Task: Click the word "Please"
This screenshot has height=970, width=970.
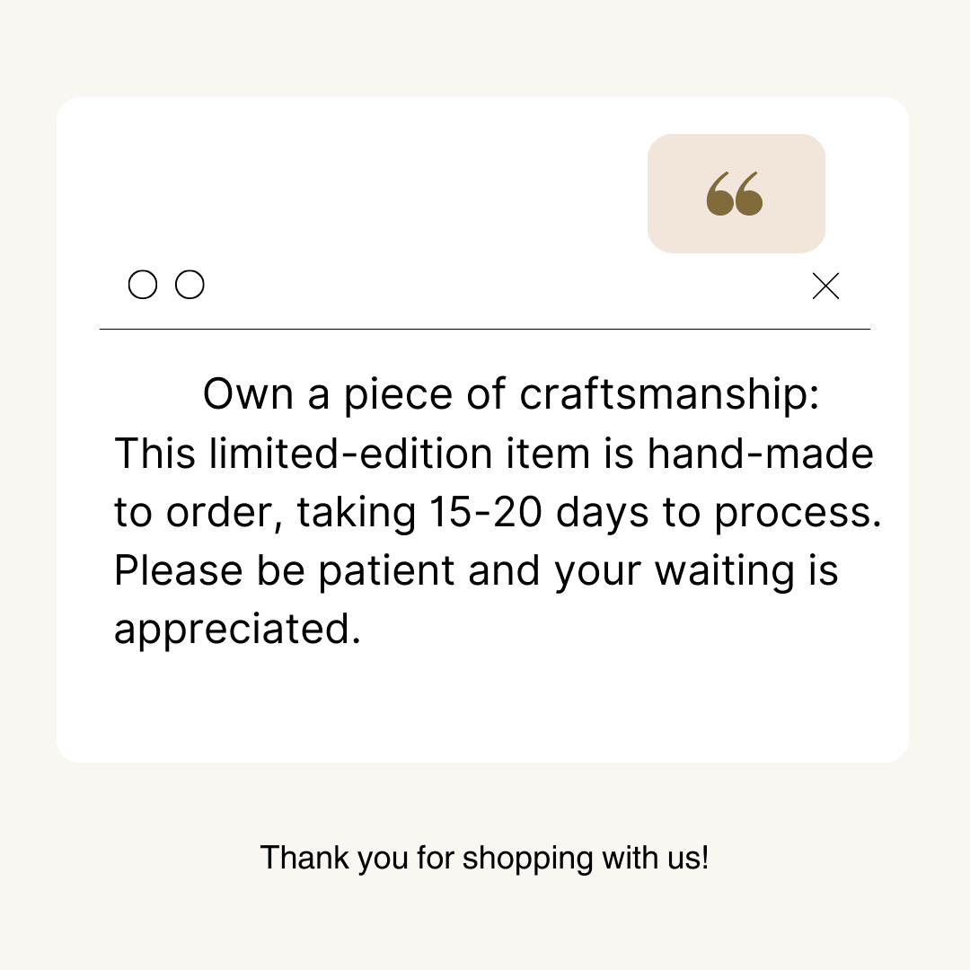Action: [x=180, y=571]
